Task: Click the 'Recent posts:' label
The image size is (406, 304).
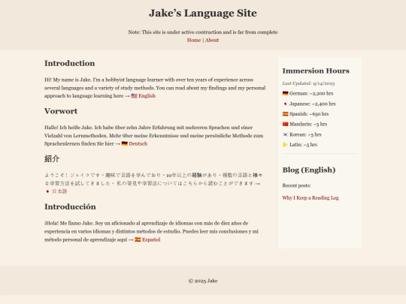Action: point(296,185)
